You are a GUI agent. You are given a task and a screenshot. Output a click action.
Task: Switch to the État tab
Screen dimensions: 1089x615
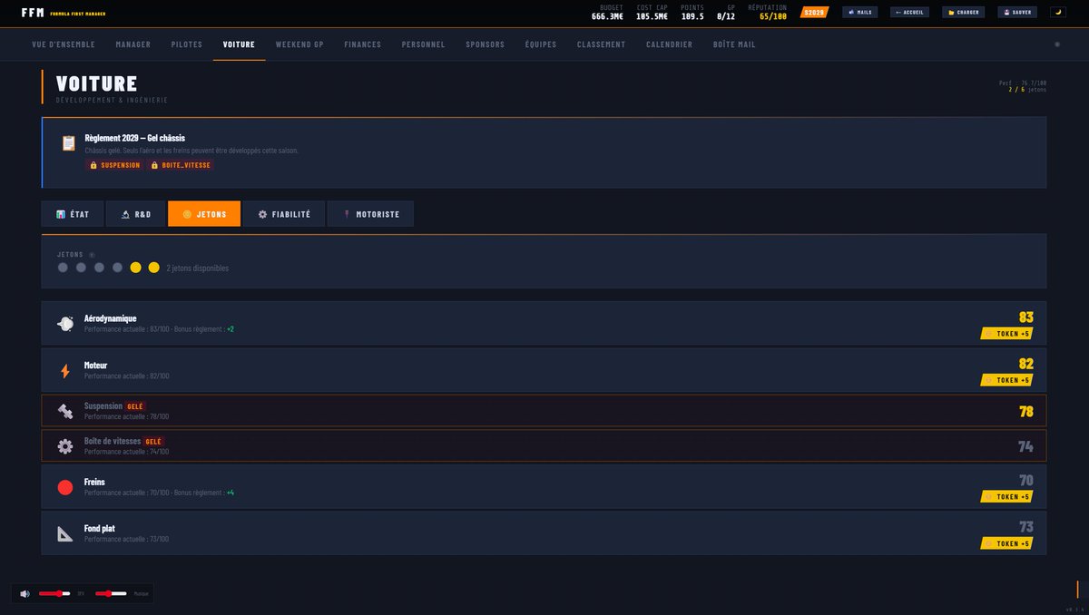(73, 214)
